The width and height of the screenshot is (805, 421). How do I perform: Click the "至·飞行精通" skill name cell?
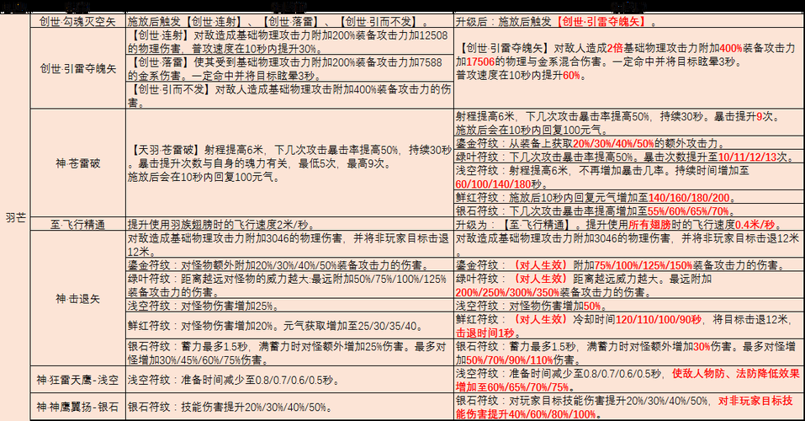tap(77, 224)
